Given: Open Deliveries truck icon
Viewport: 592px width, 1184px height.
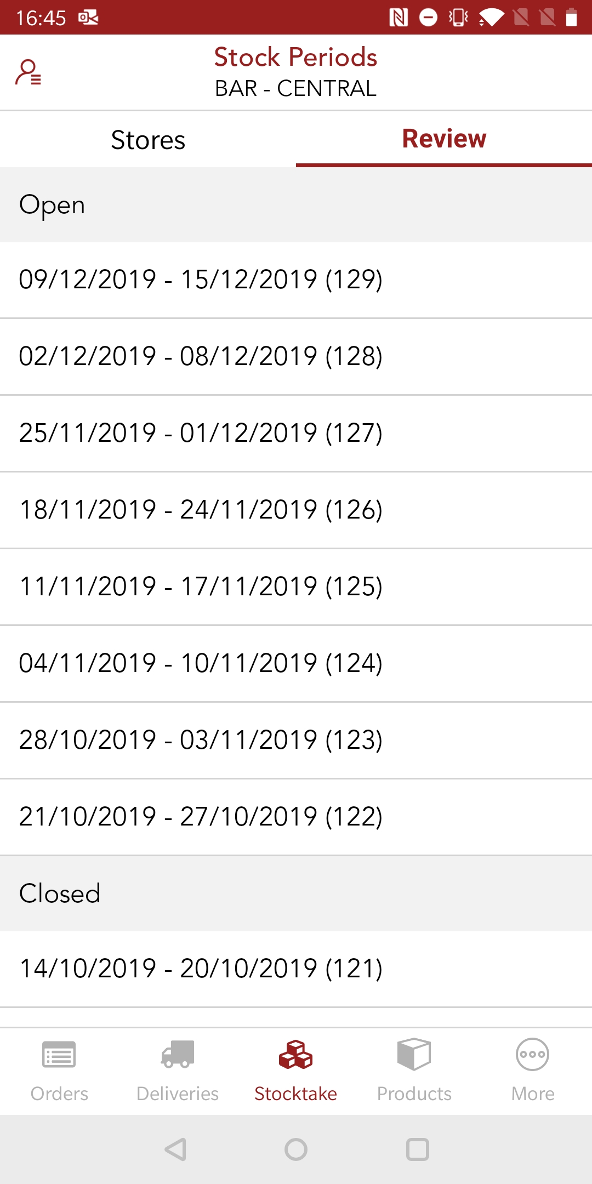Looking at the screenshot, I should (x=178, y=1055).
